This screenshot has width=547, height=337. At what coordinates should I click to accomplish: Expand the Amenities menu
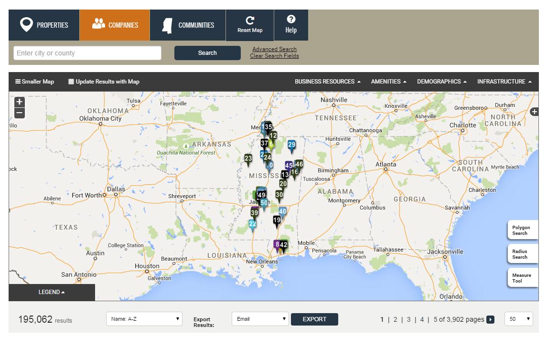click(x=388, y=82)
